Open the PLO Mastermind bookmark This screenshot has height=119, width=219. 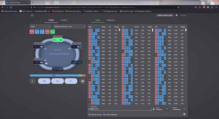pyautogui.click(x=110, y=11)
